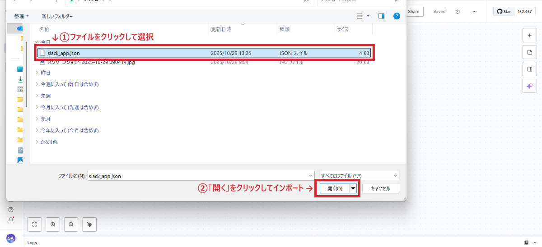
Task: Click the キャンセル button
Action: pos(380,188)
